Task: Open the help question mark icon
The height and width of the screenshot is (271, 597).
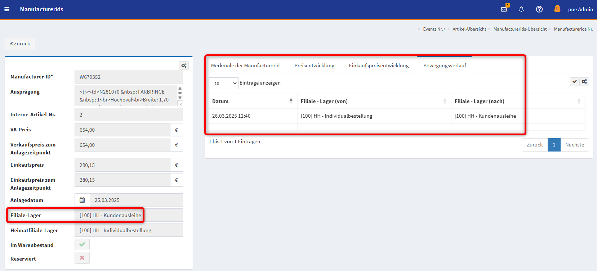Action: coord(539,9)
